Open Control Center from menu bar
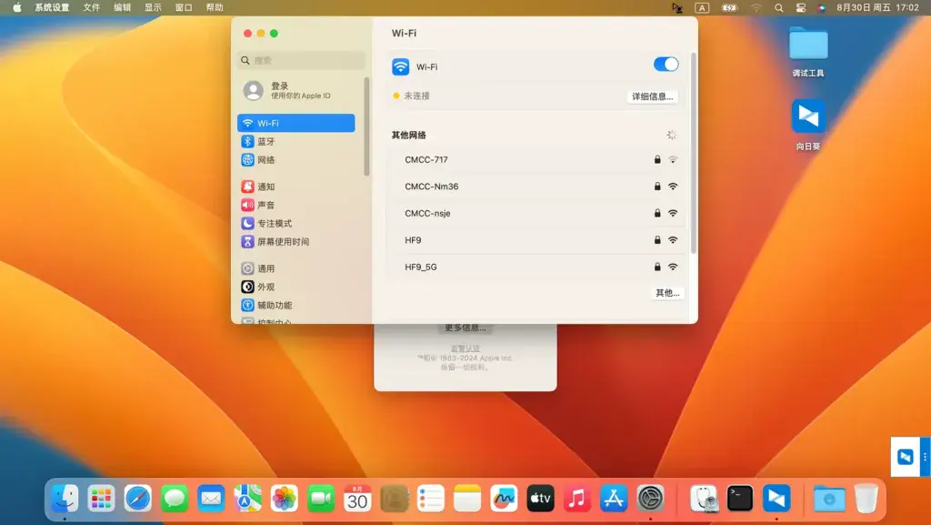 click(x=801, y=7)
